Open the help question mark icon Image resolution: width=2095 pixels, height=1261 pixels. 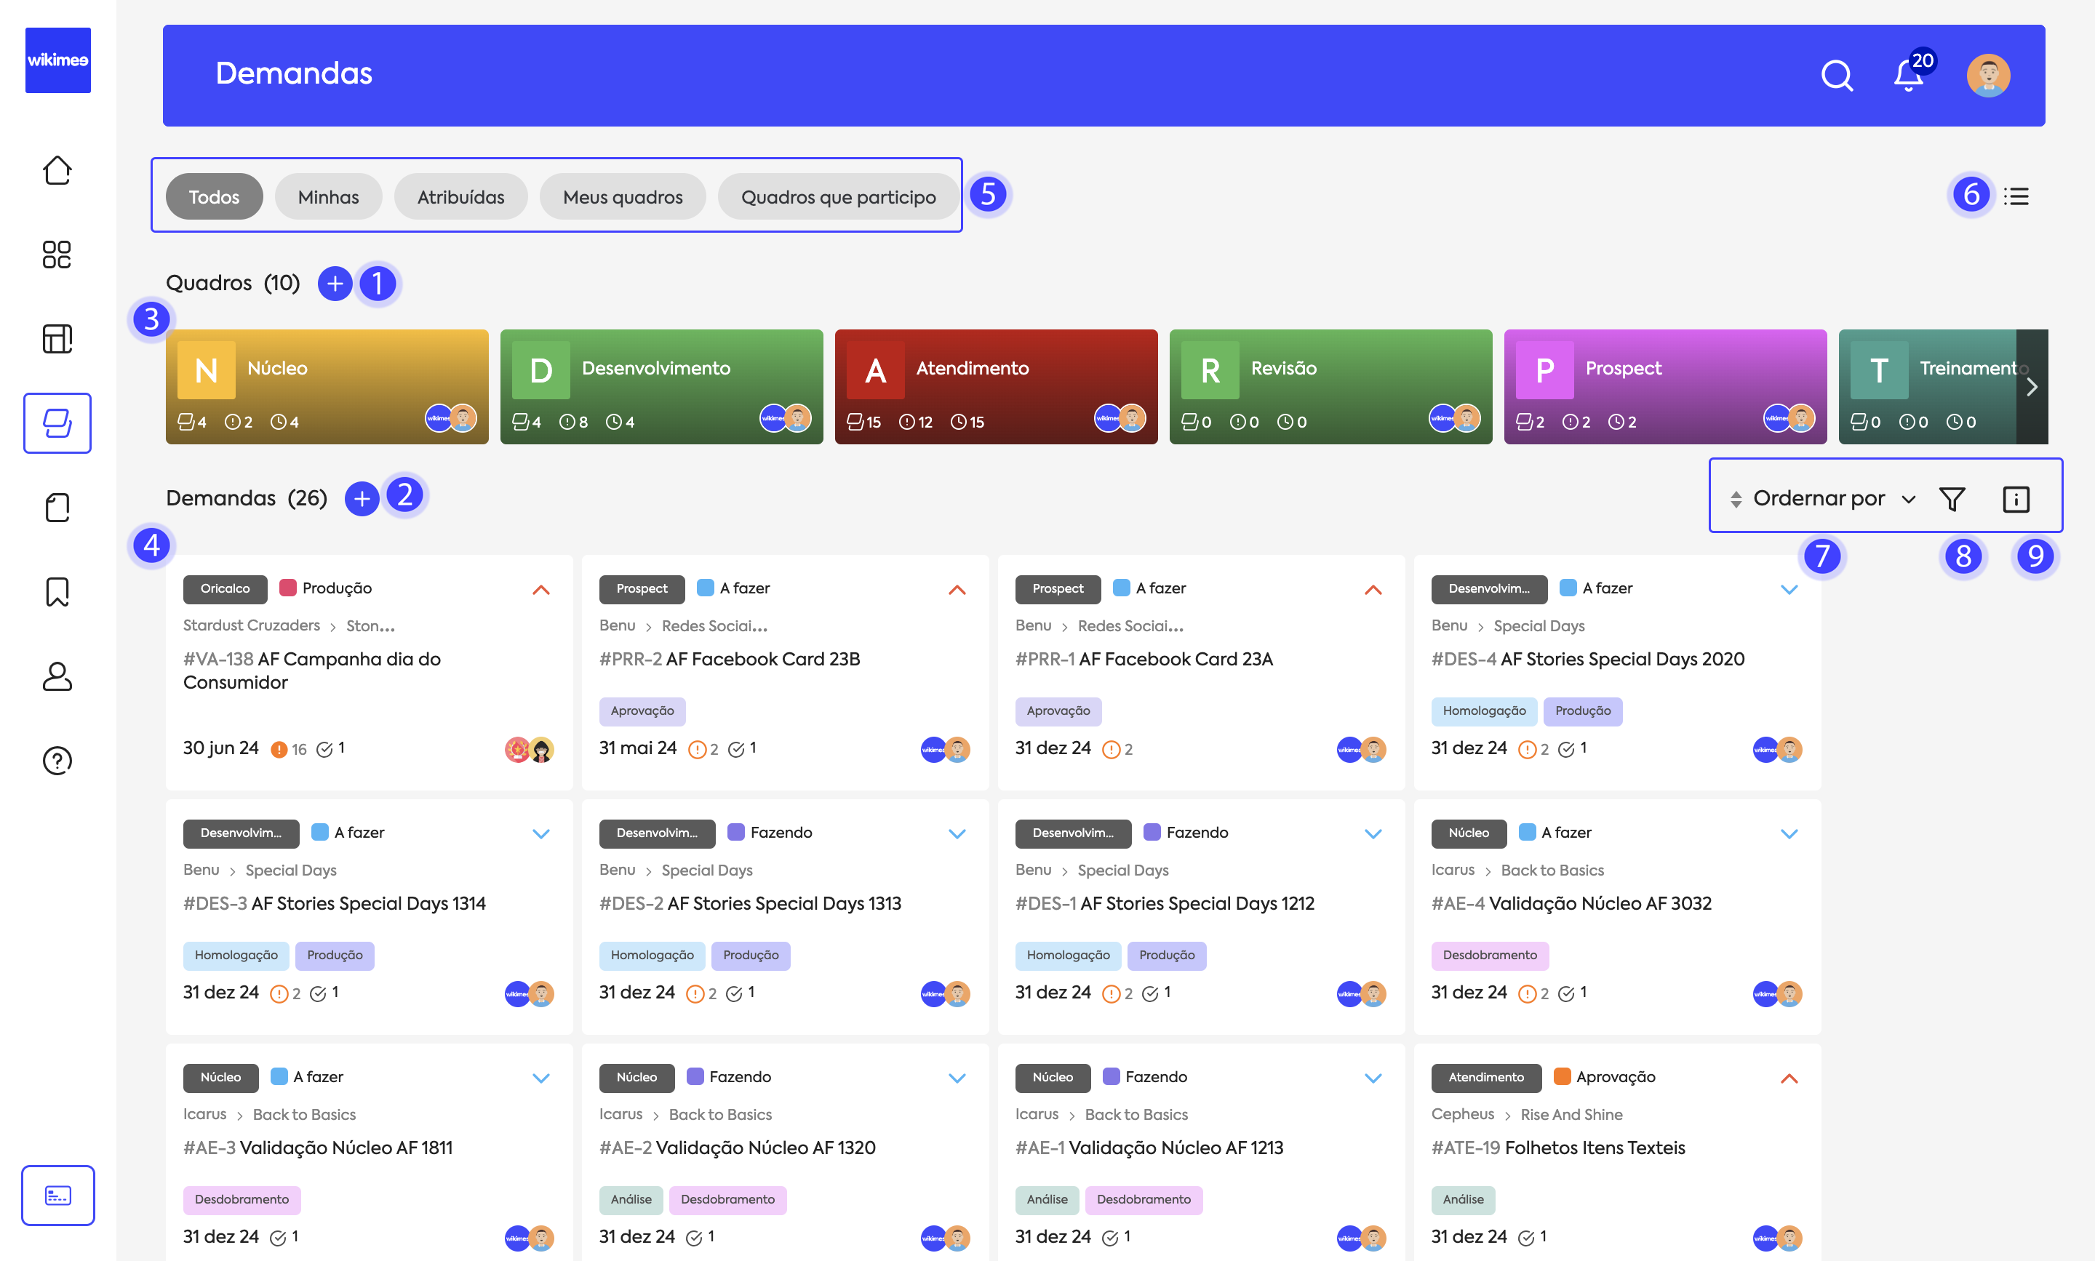pos(57,760)
